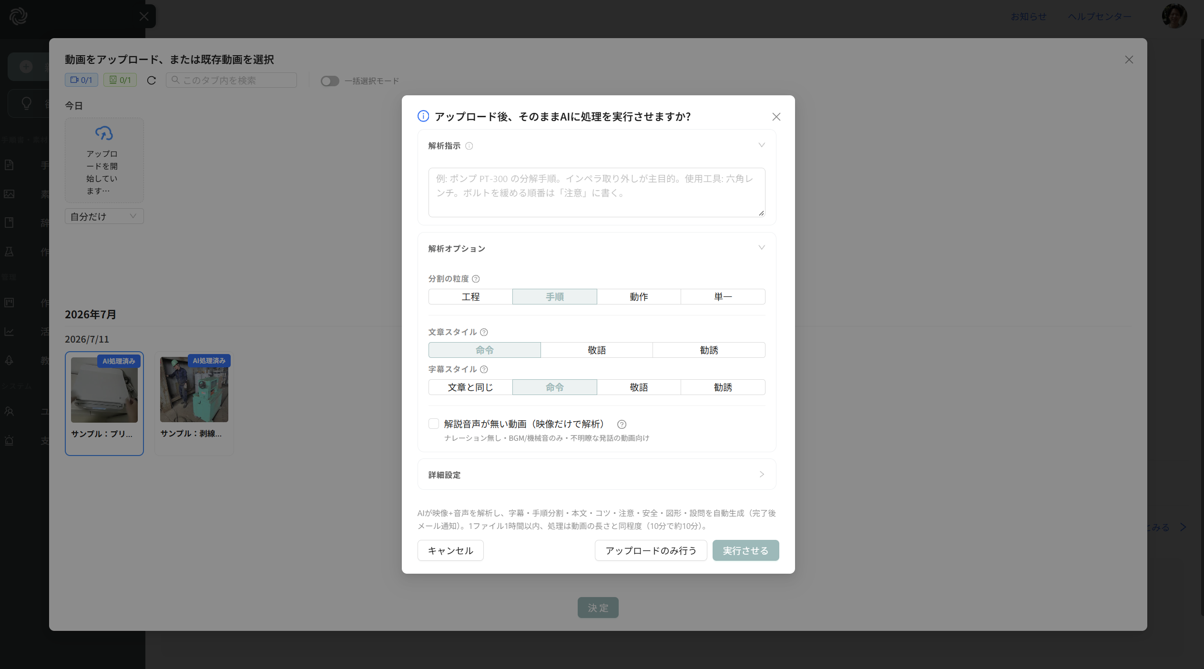Click the flask icon in the sidebar
Viewport: 1204px width, 669px height.
coord(9,252)
